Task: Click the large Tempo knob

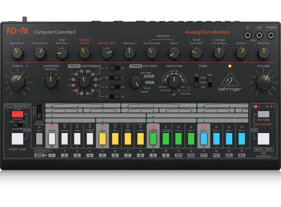Action: pyautogui.click(x=17, y=82)
